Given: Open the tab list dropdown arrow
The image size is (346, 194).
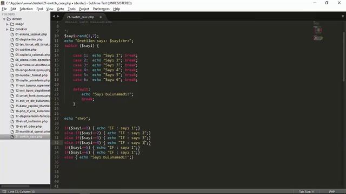Looking at the screenshot, I should pos(342,16).
